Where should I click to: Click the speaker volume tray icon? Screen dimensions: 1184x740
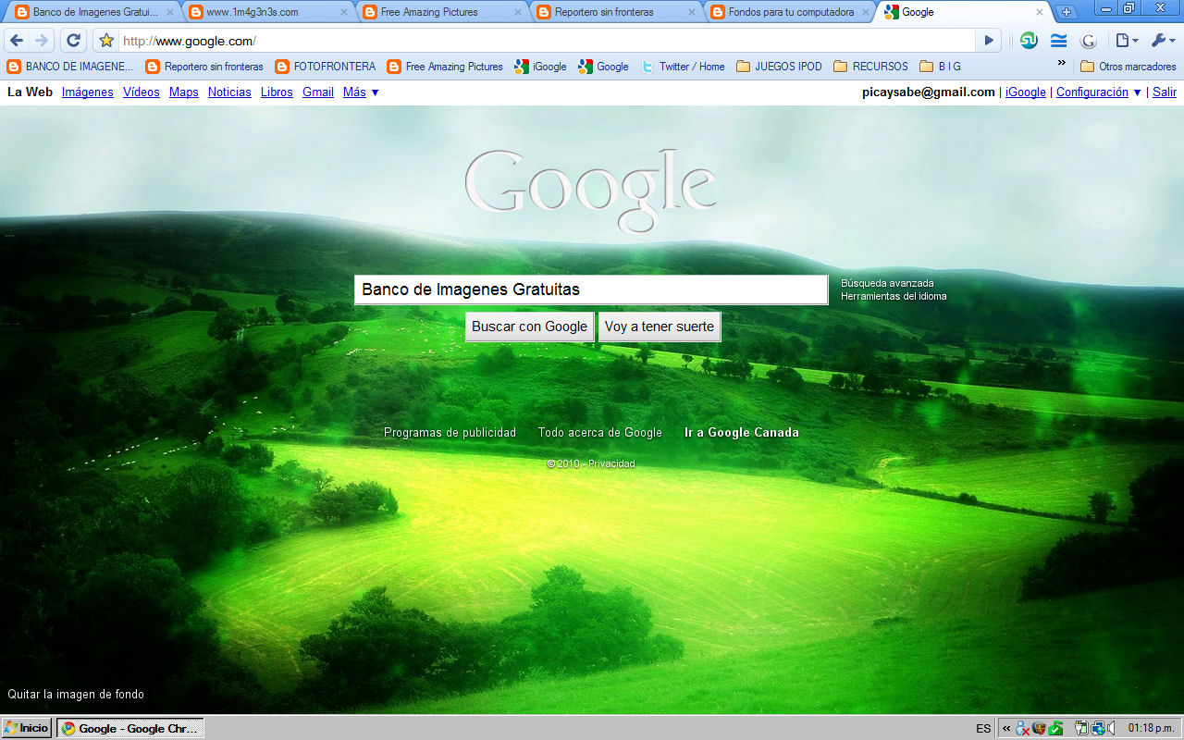point(1111,728)
